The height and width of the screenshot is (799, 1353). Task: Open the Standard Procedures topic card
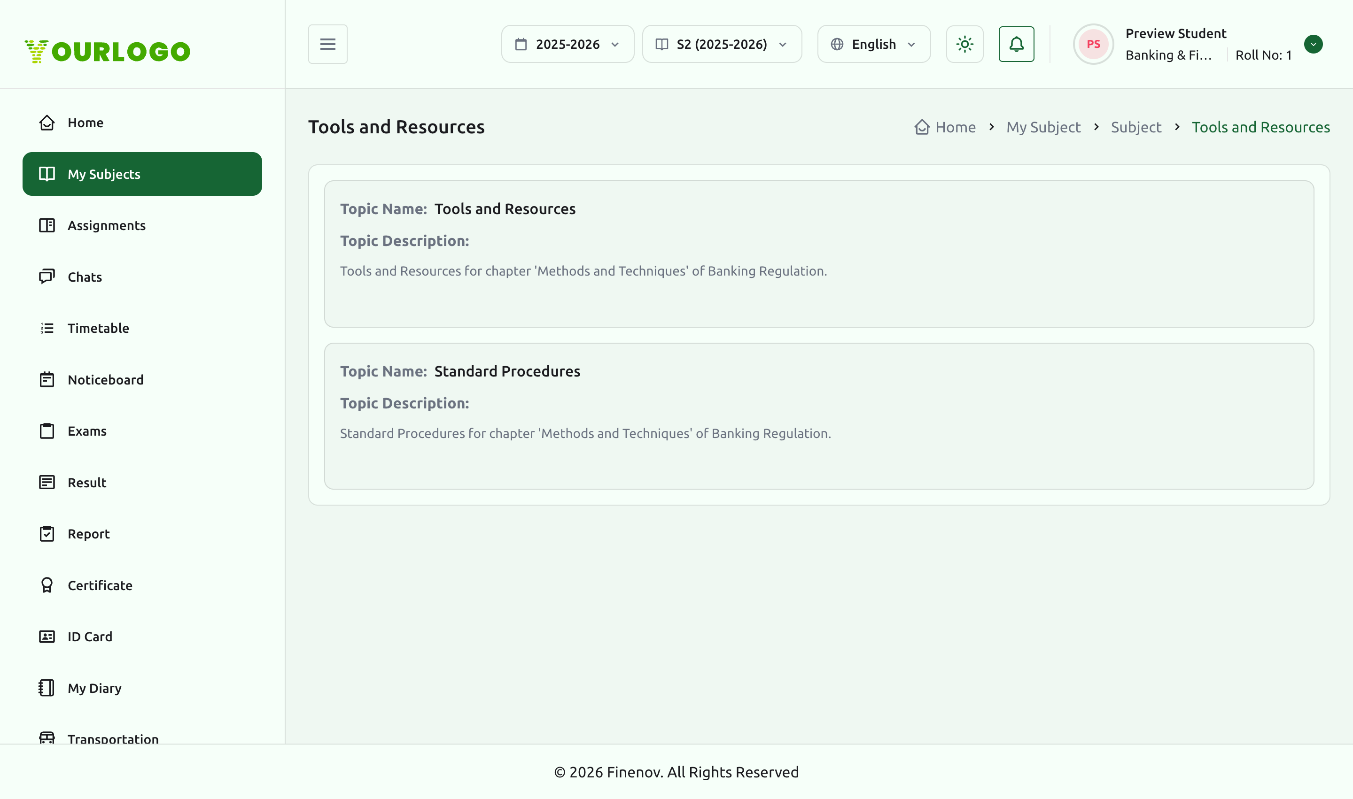[819, 416]
